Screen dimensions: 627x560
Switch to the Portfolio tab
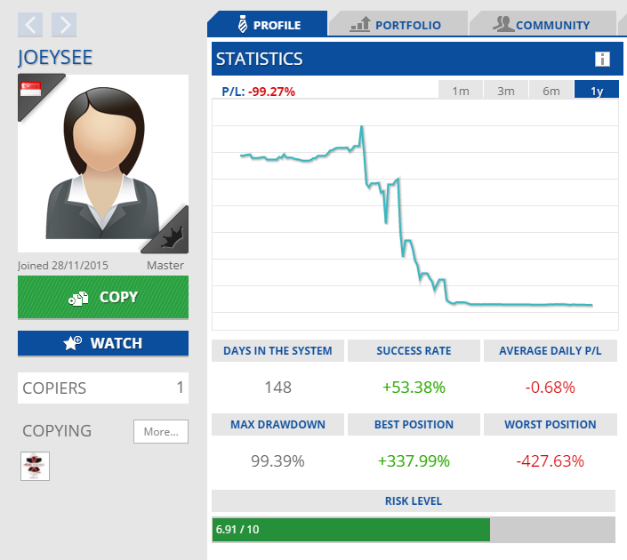[x=396, y=25]
